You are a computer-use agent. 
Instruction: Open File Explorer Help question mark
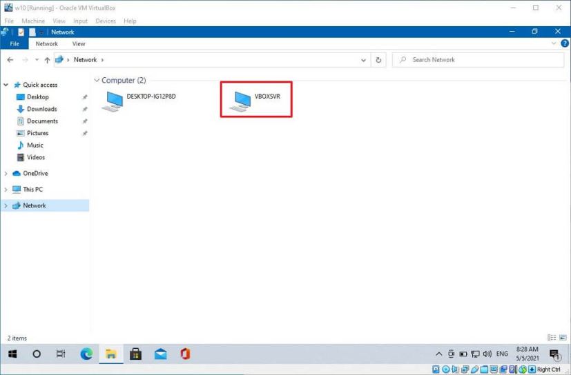[565, 43]
